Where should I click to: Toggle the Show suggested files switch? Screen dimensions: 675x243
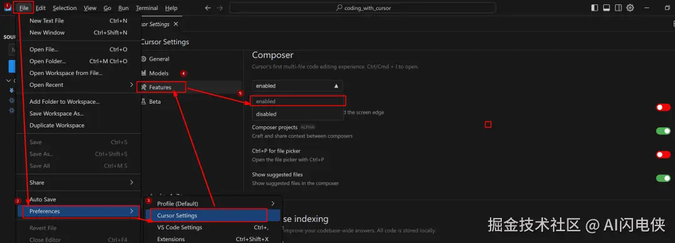click(663, 178)
